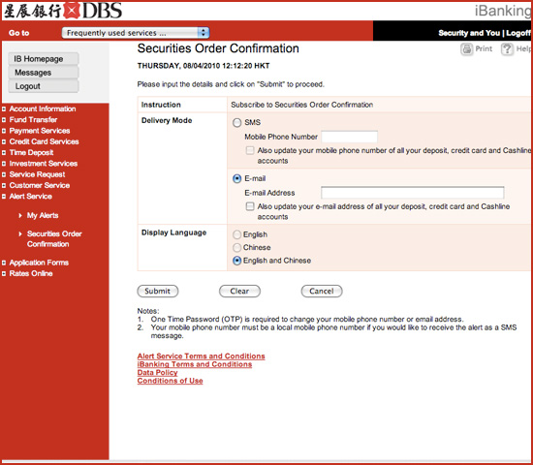Click the Print icon
This screenshot has height=465, width=533.
467,49
